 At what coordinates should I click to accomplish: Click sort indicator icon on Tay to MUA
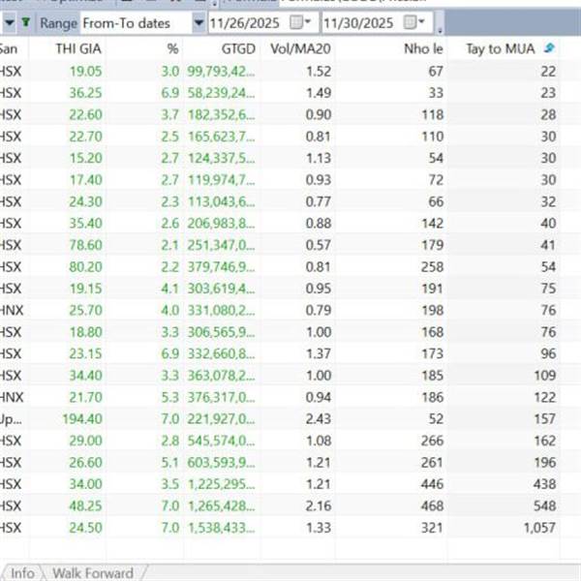pos(549,47)
